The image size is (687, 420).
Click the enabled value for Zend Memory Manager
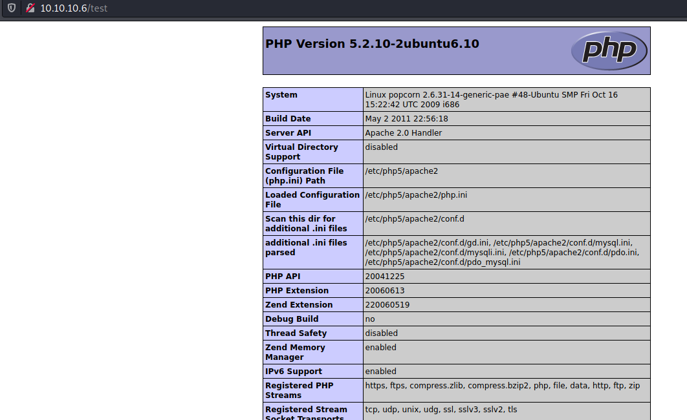coord(380,348)
